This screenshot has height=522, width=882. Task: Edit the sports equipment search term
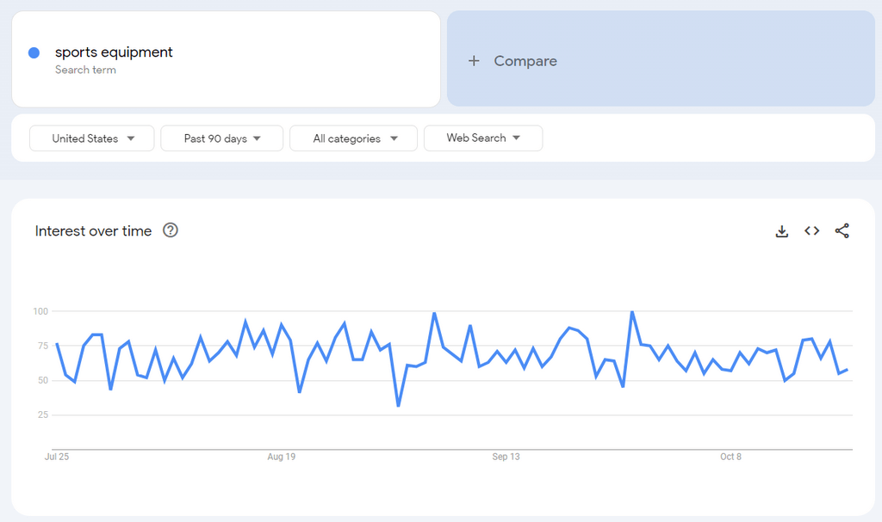(114, 52)
